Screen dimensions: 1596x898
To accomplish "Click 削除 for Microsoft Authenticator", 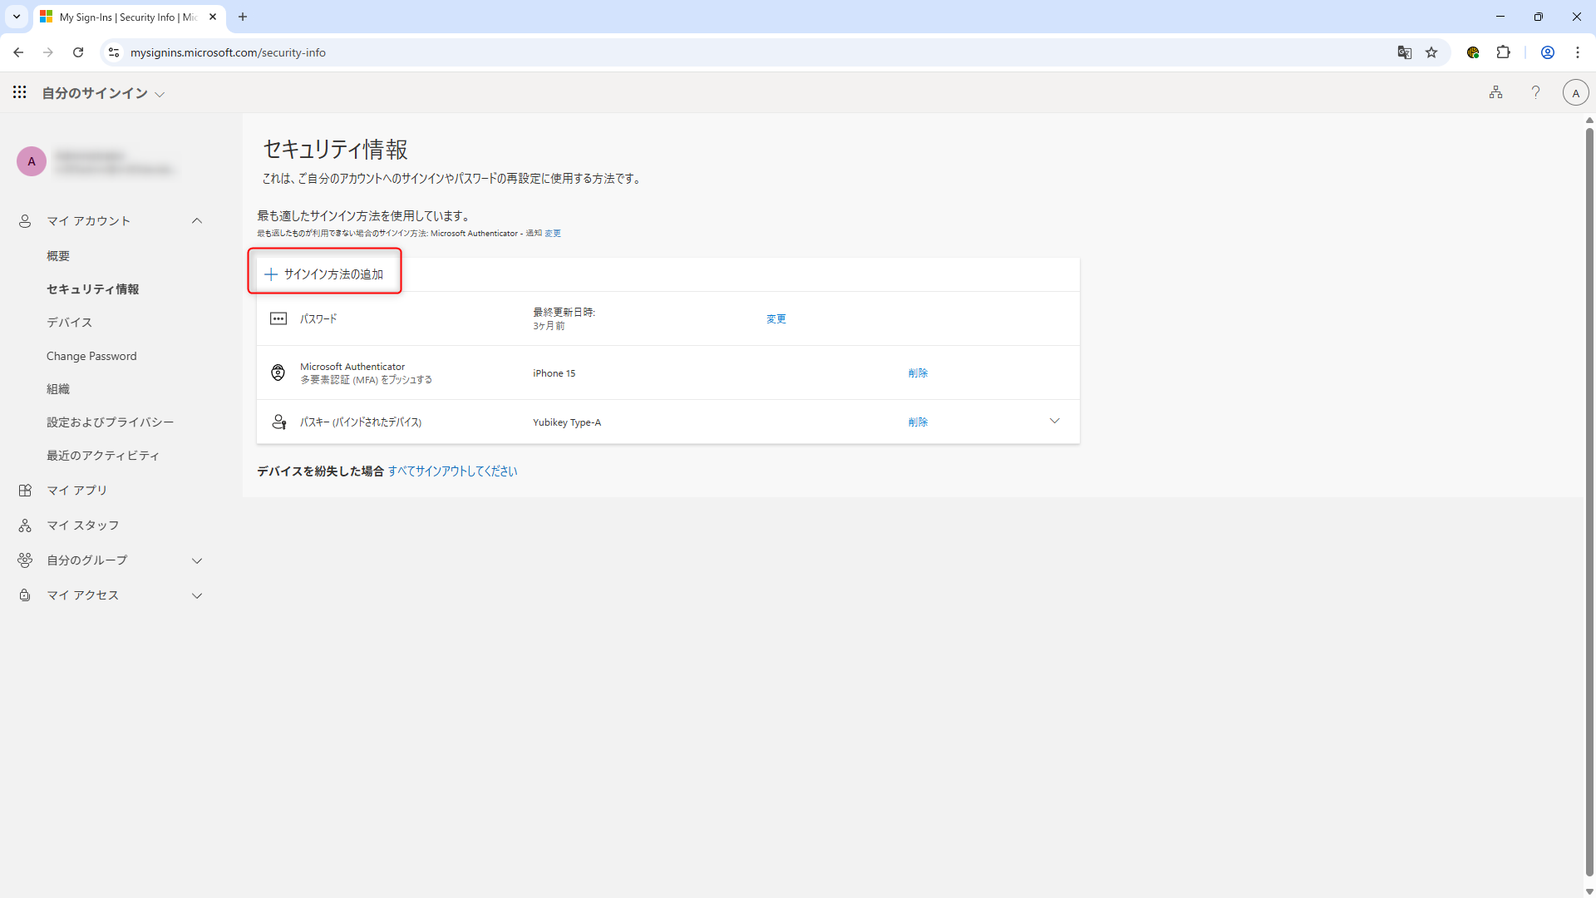I will [918, 373].
